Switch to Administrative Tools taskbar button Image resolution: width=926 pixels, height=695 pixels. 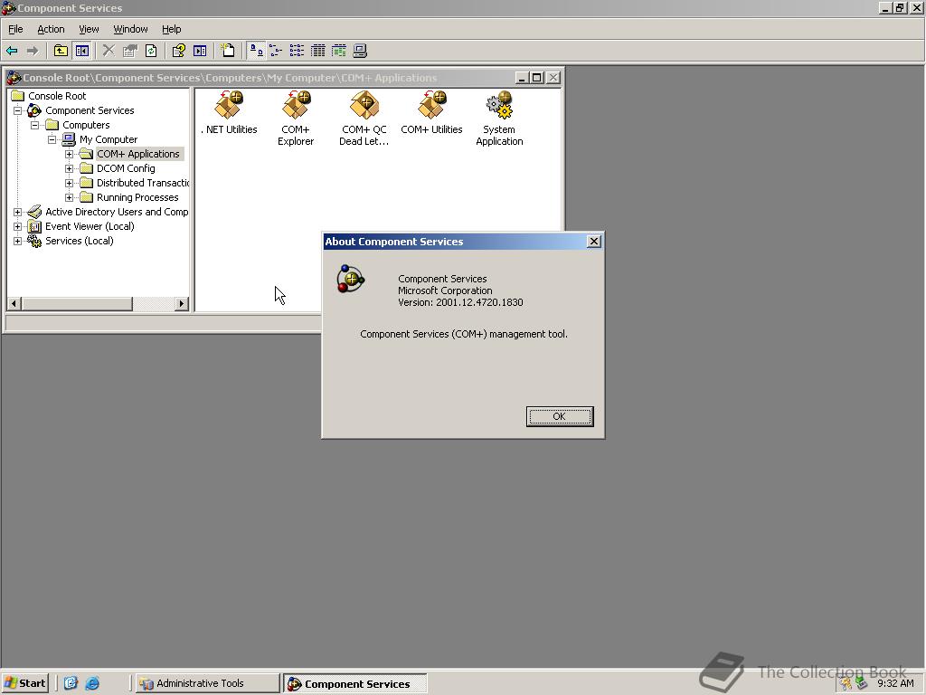[x=207, y=683]
